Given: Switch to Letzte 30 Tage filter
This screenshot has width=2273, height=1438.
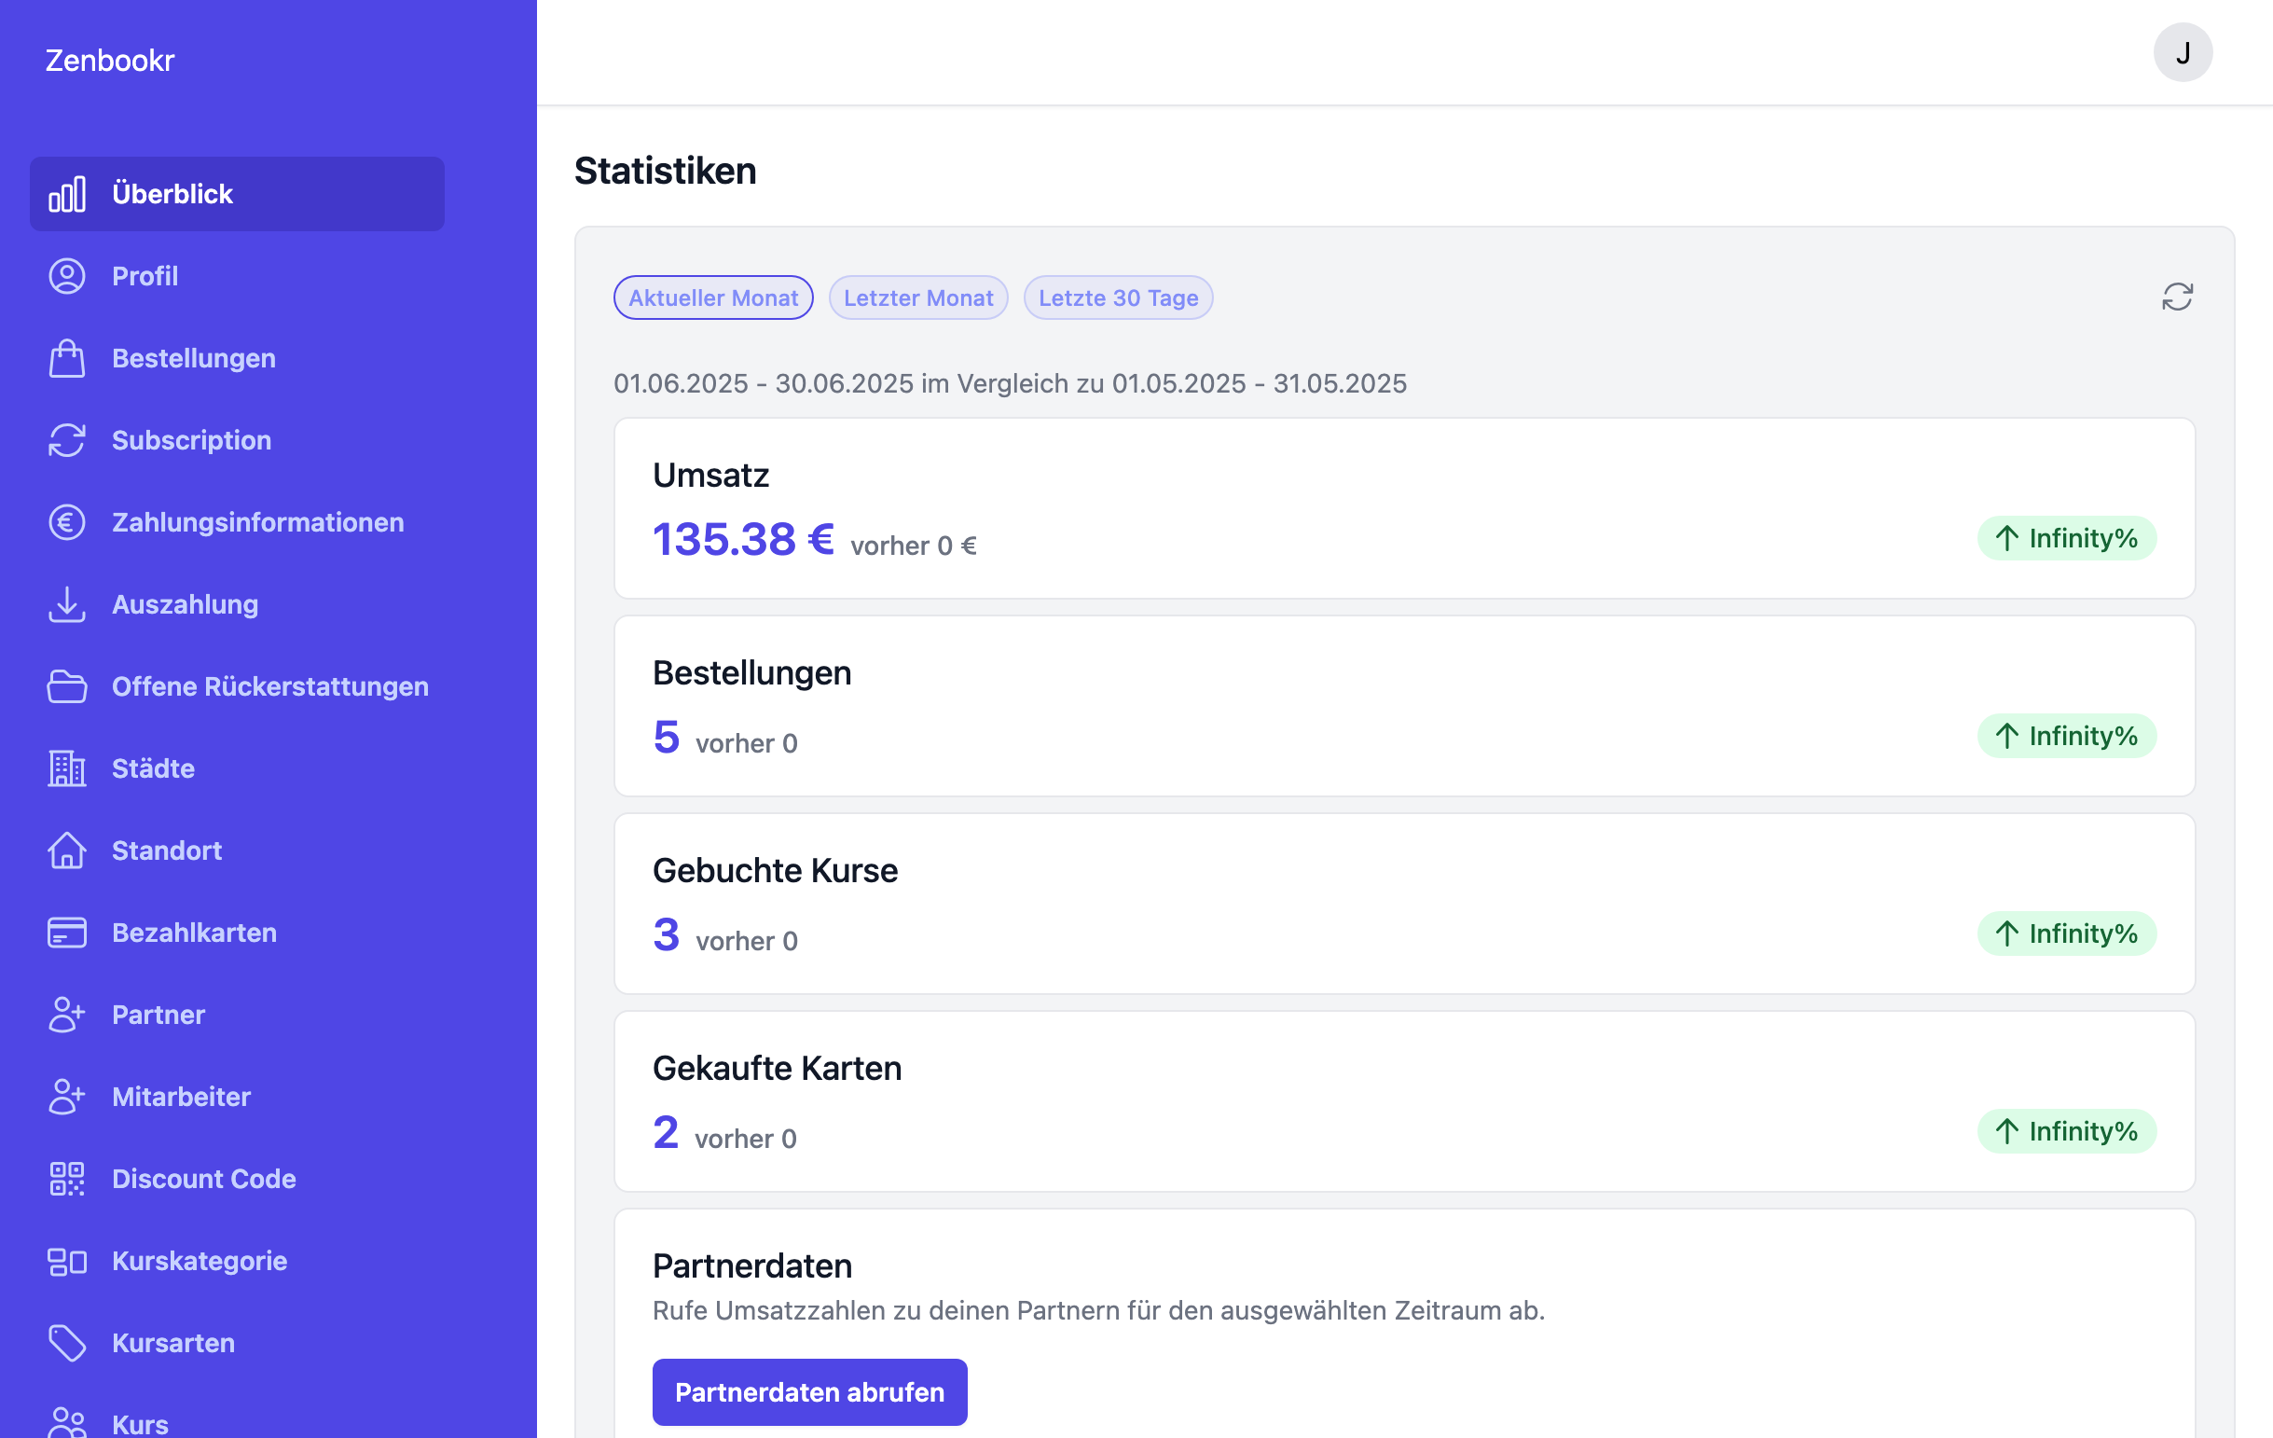Looking at the screenshot, I should pyautogui.click(x=1119, y=297).
